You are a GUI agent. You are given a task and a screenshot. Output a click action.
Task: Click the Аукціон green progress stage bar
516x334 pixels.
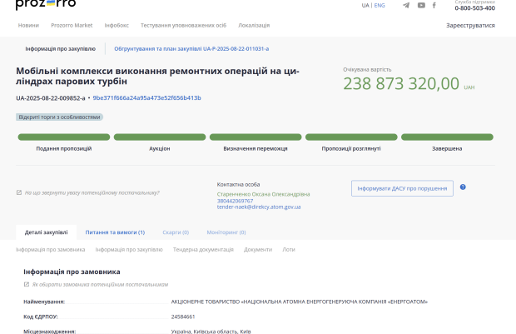pos(159,137)
